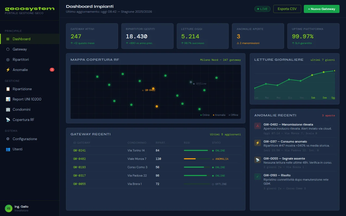Click the LIVE status pill
The image size is (346, 216).
coord(262,9)
